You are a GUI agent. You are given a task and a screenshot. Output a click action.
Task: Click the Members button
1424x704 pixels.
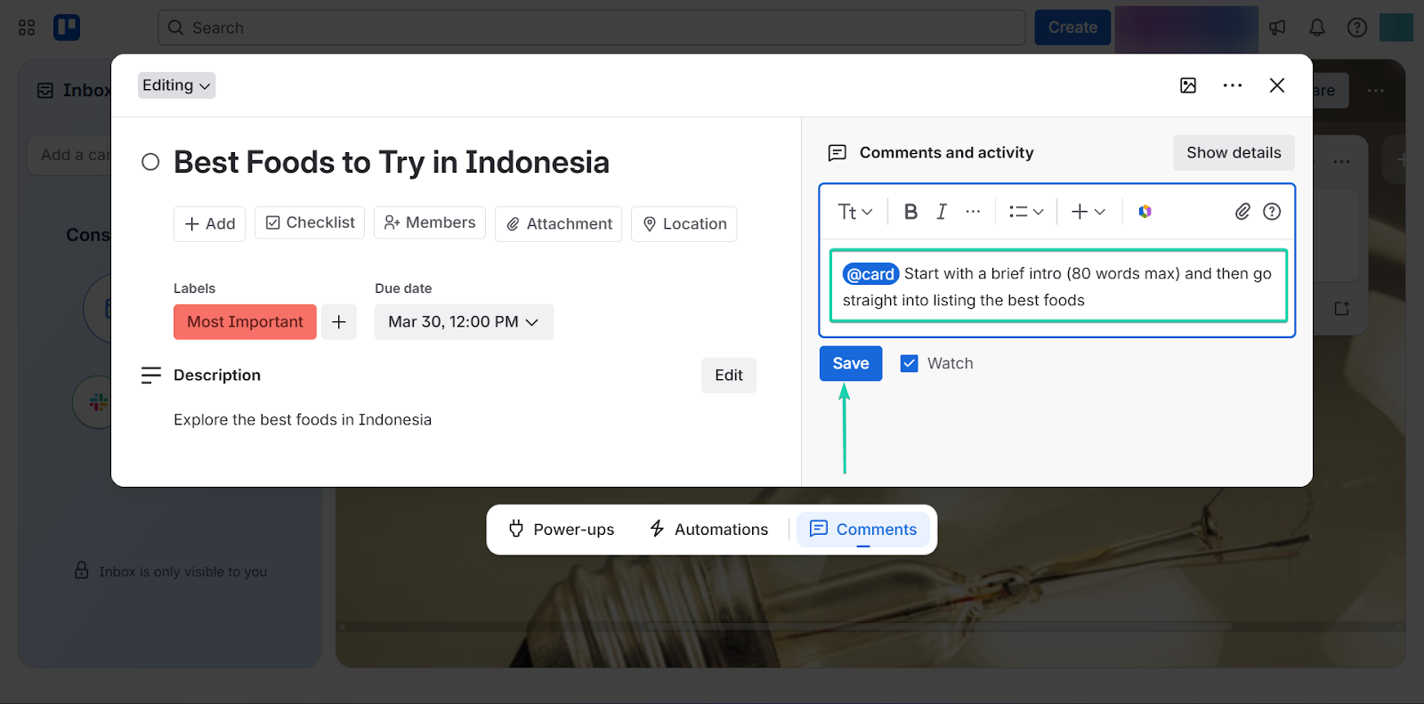pyautogui.click(x=430, y=223)
